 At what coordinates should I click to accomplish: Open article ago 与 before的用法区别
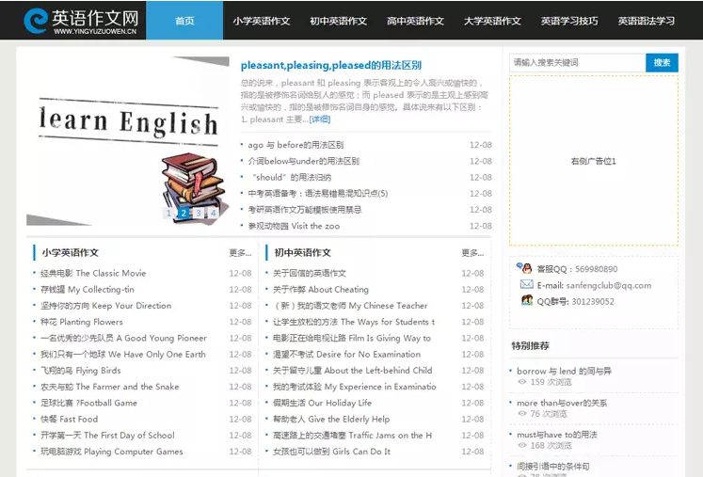coord(296,145)
